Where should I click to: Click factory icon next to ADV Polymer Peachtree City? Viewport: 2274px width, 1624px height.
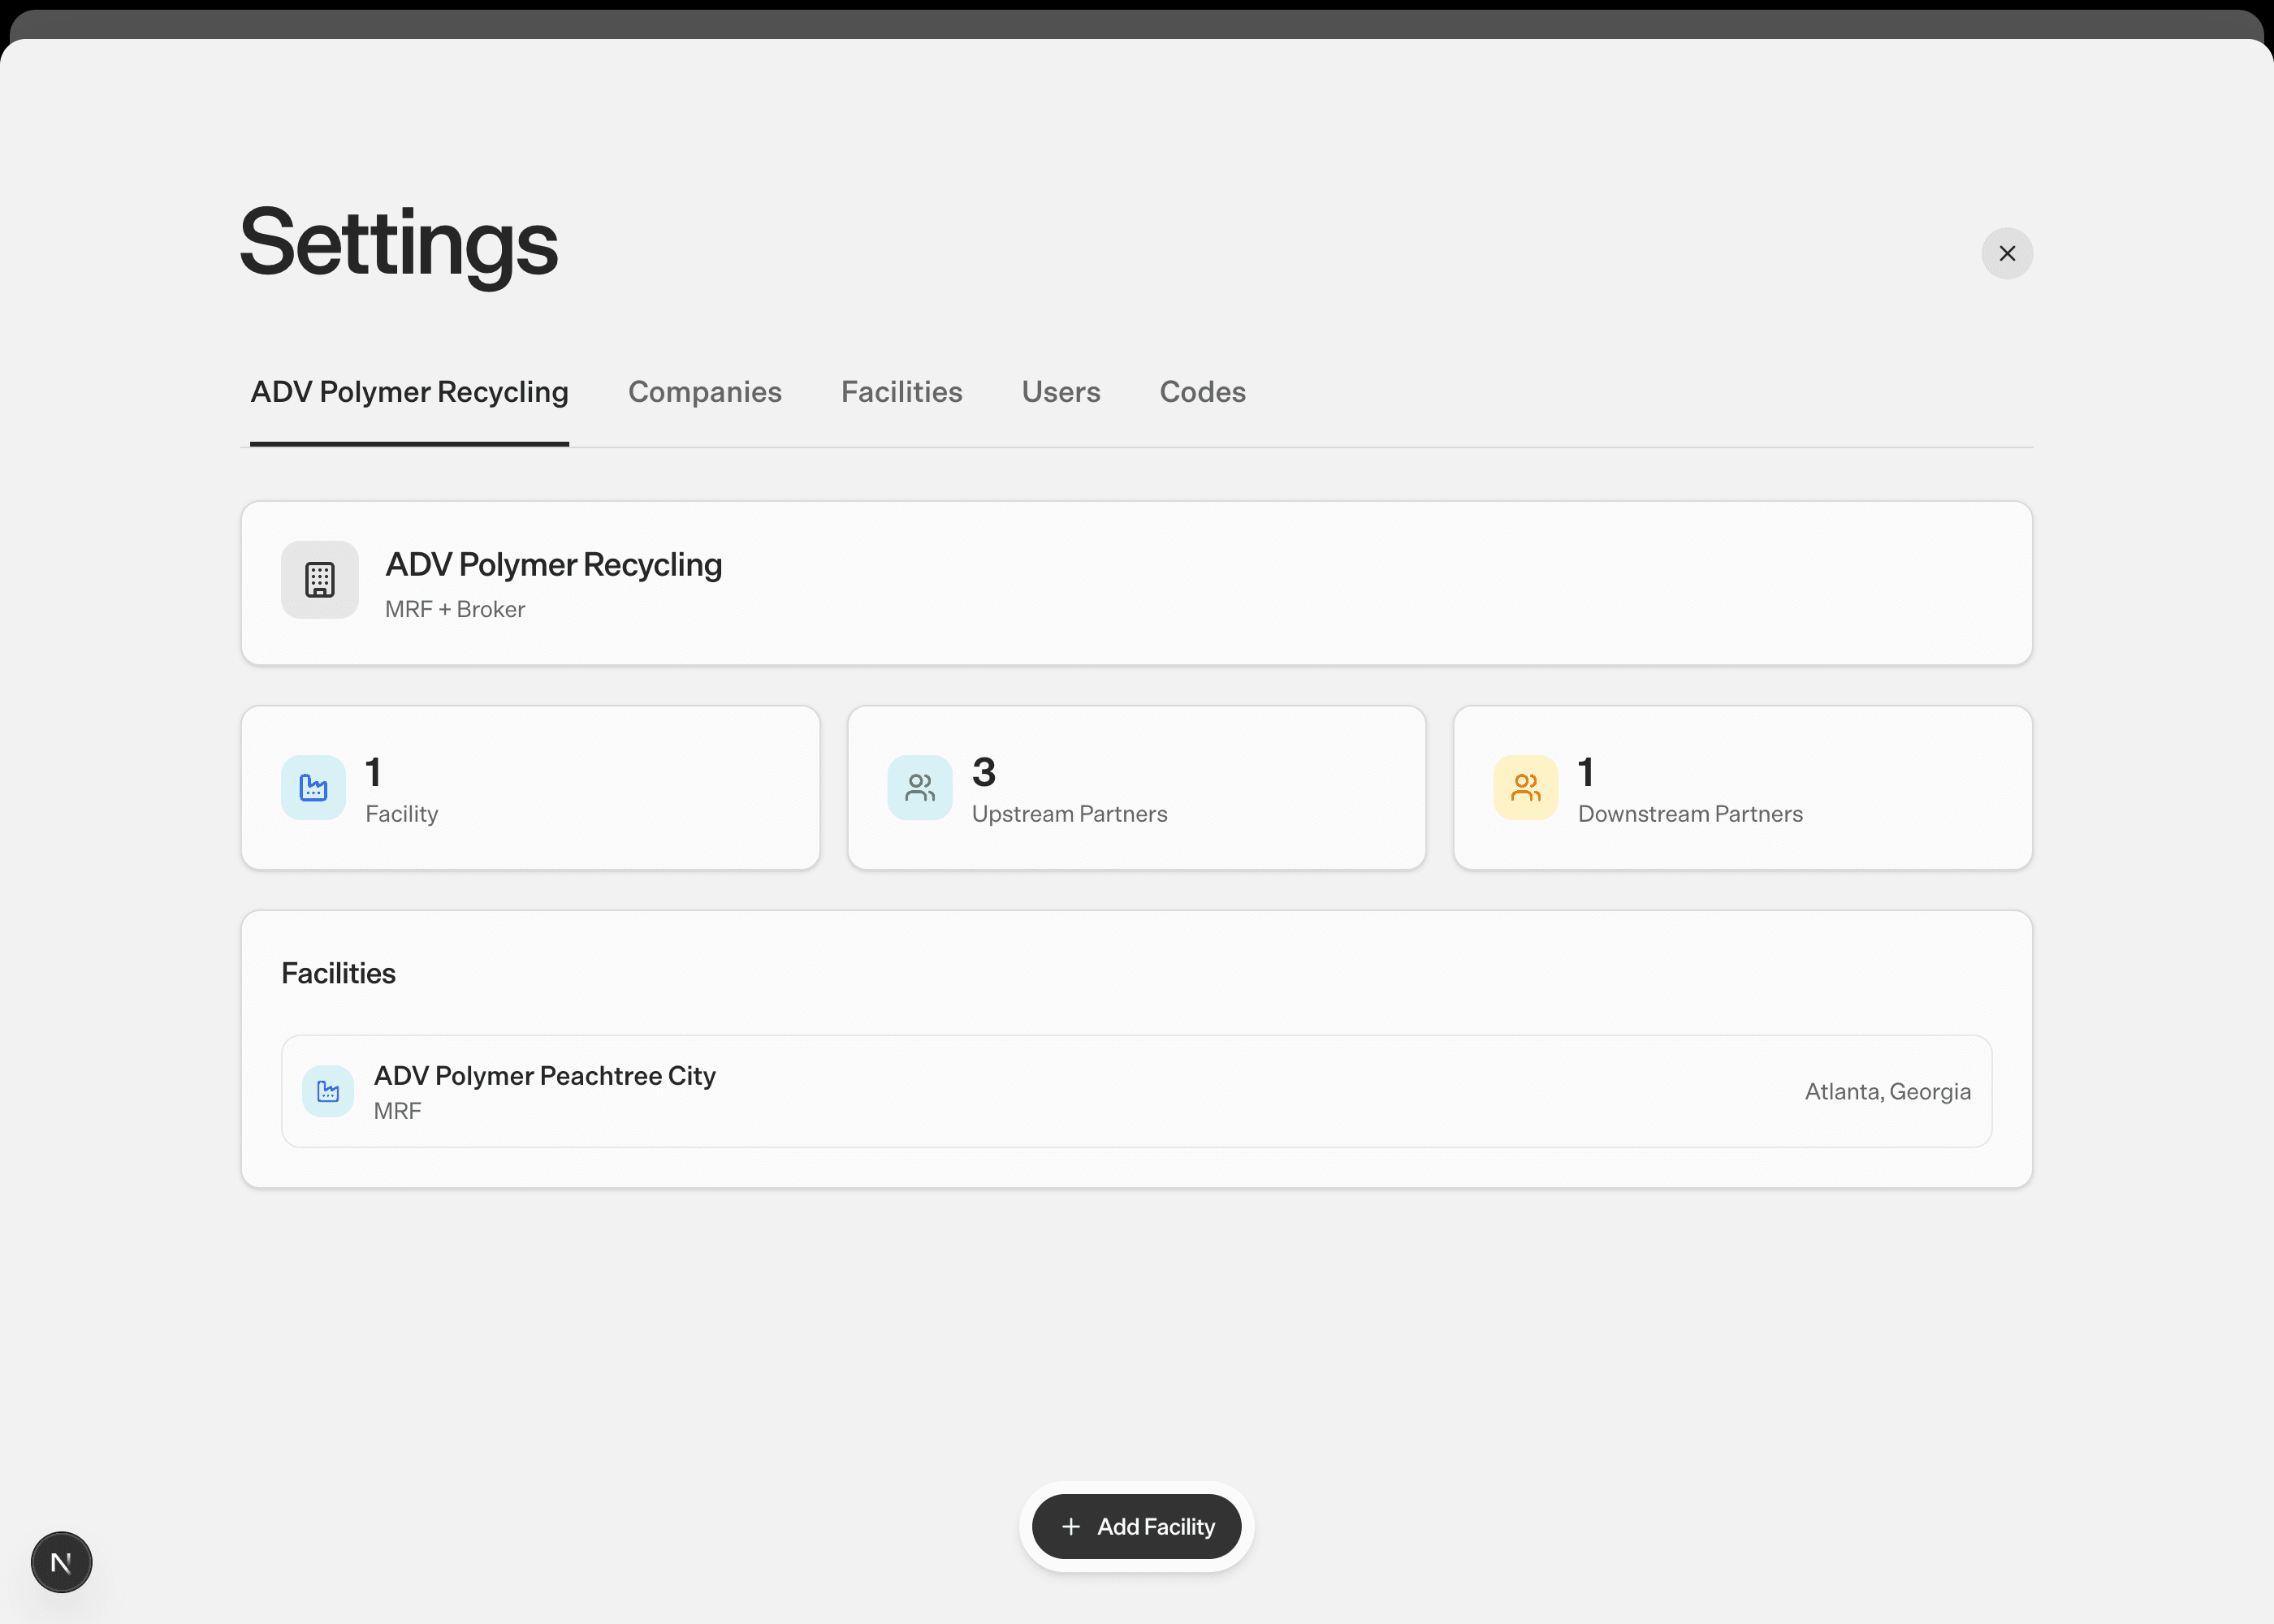point(328,1091)
